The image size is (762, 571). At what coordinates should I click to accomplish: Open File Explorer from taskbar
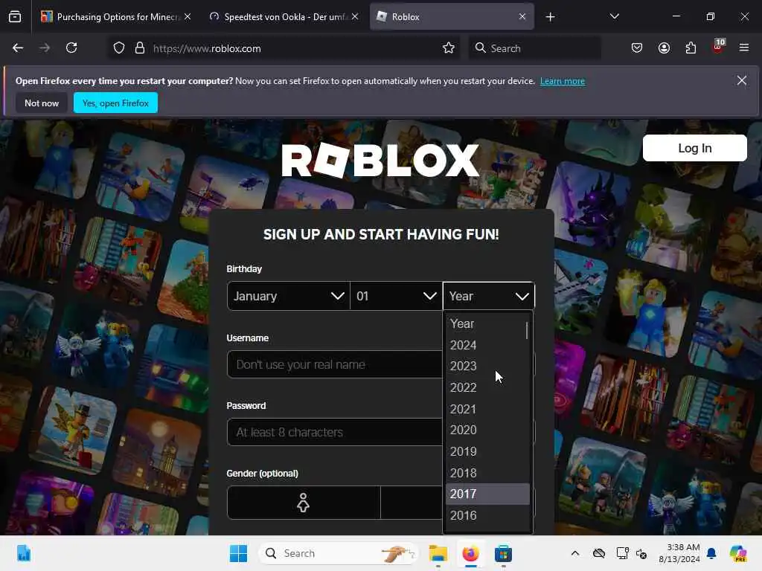pyautogui.click(x=438, y=553)
